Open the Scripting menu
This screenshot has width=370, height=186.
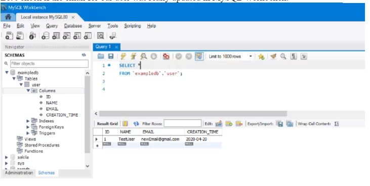coord(133,26)
